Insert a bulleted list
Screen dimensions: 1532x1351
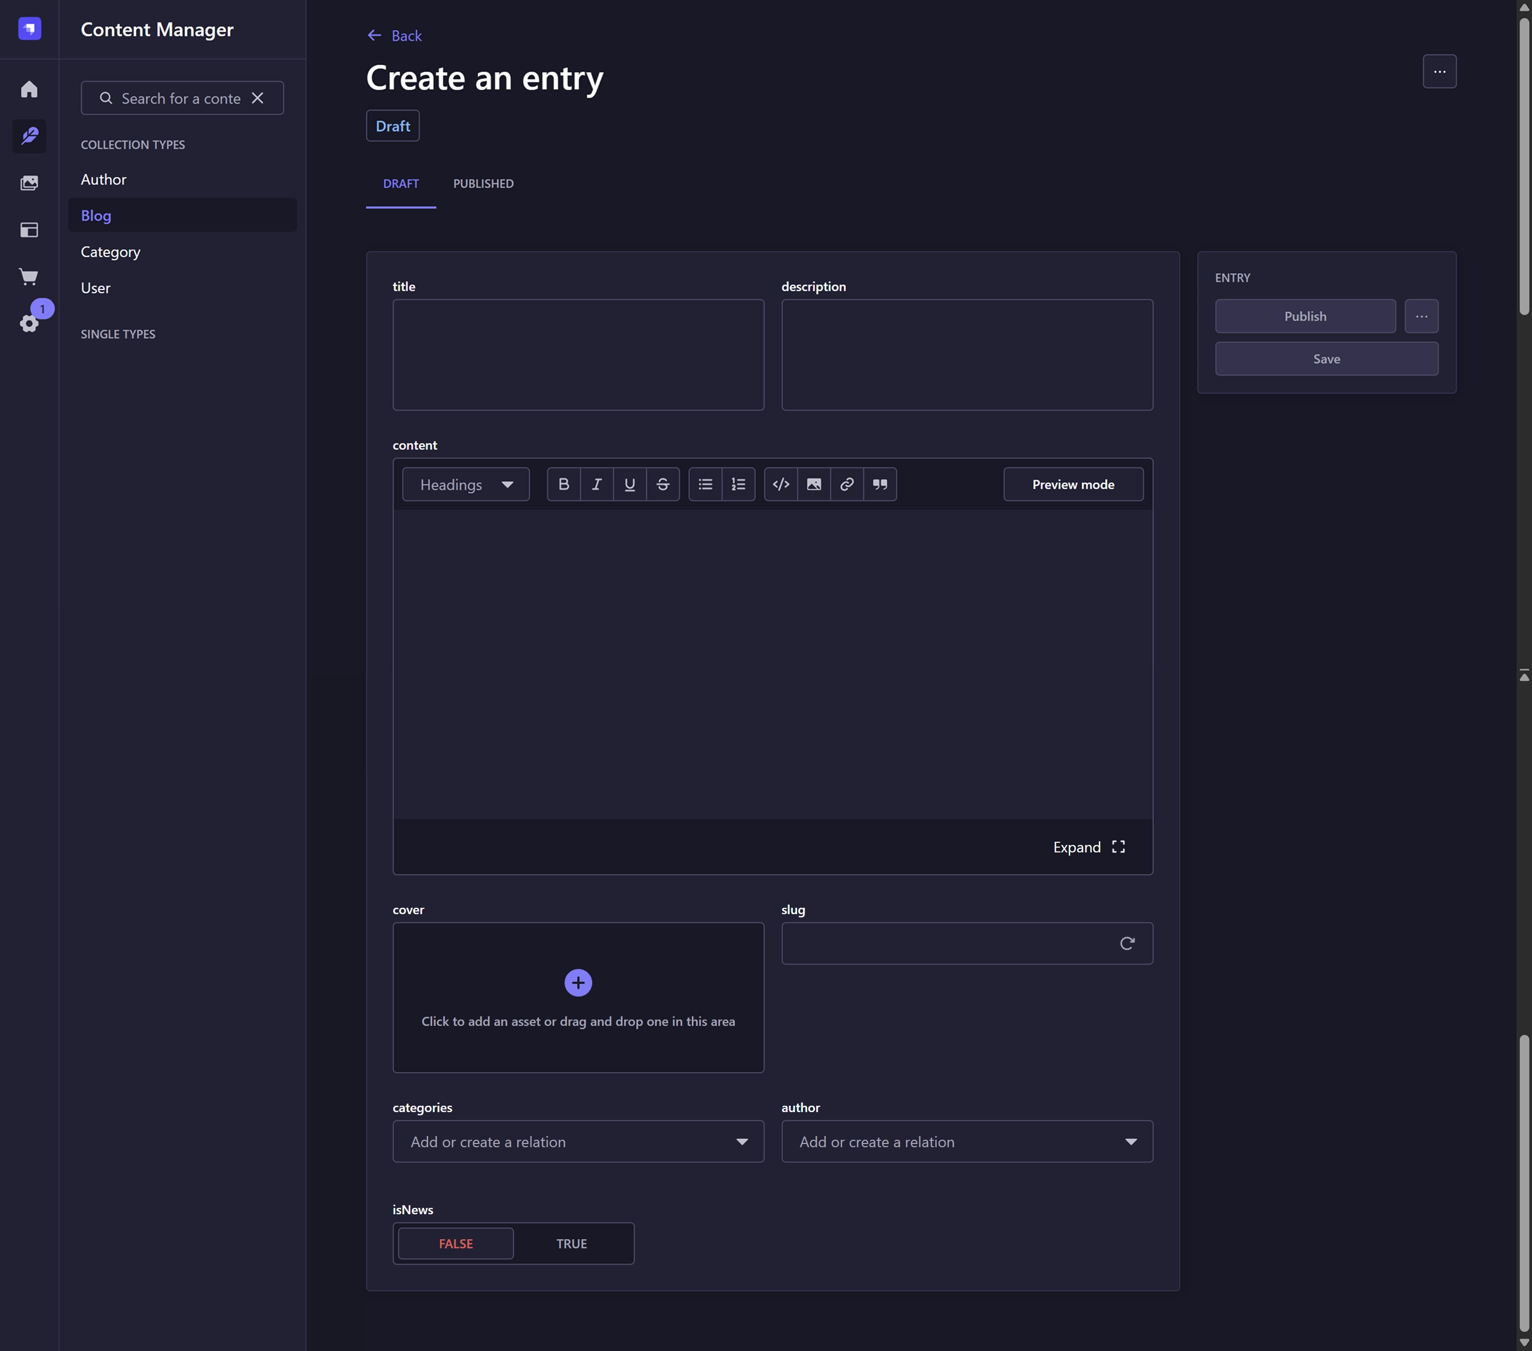click(x=705, y=484)
